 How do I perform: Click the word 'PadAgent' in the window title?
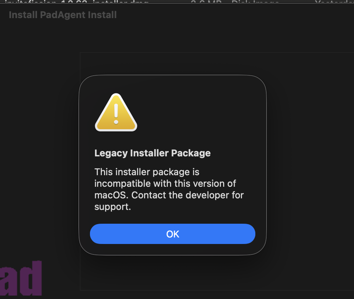pyautogui.click(x=62, y=15)
